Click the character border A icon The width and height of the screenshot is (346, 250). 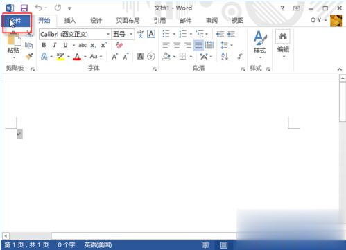(x=151, y=34)
